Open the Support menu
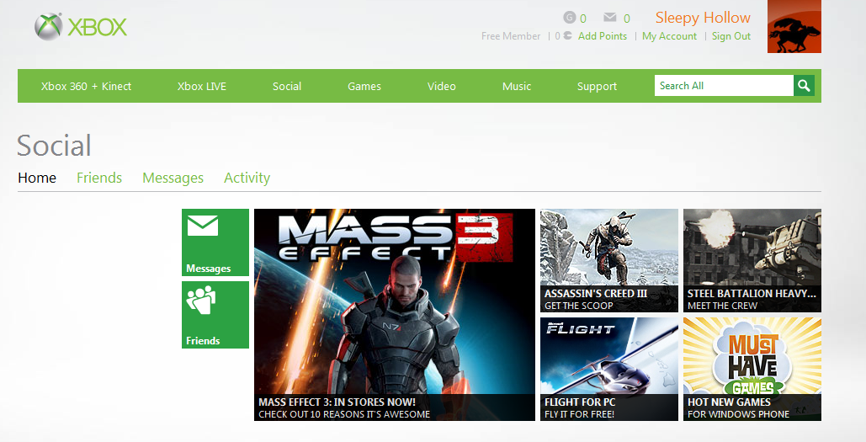This screenshot has height=442, width=866. [597, 86]
